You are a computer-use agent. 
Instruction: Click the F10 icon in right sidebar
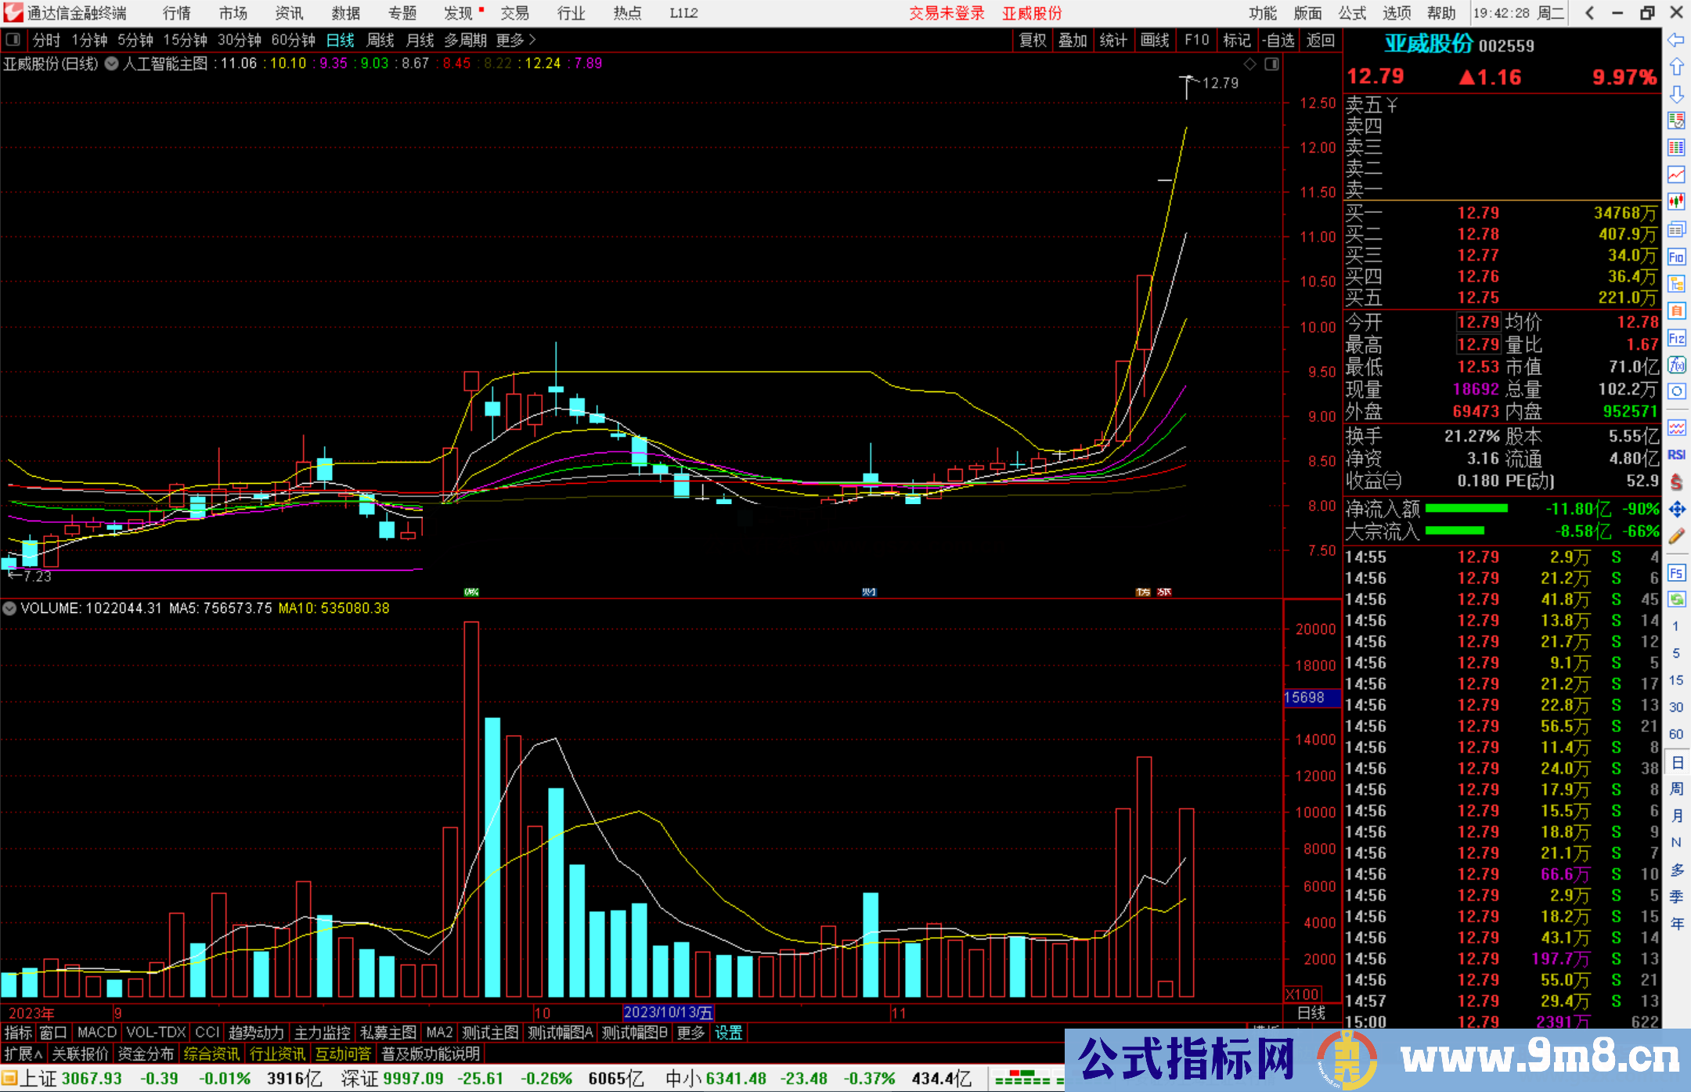coord(1676,257)
